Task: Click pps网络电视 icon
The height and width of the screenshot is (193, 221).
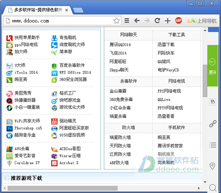Action: (9, 45)
